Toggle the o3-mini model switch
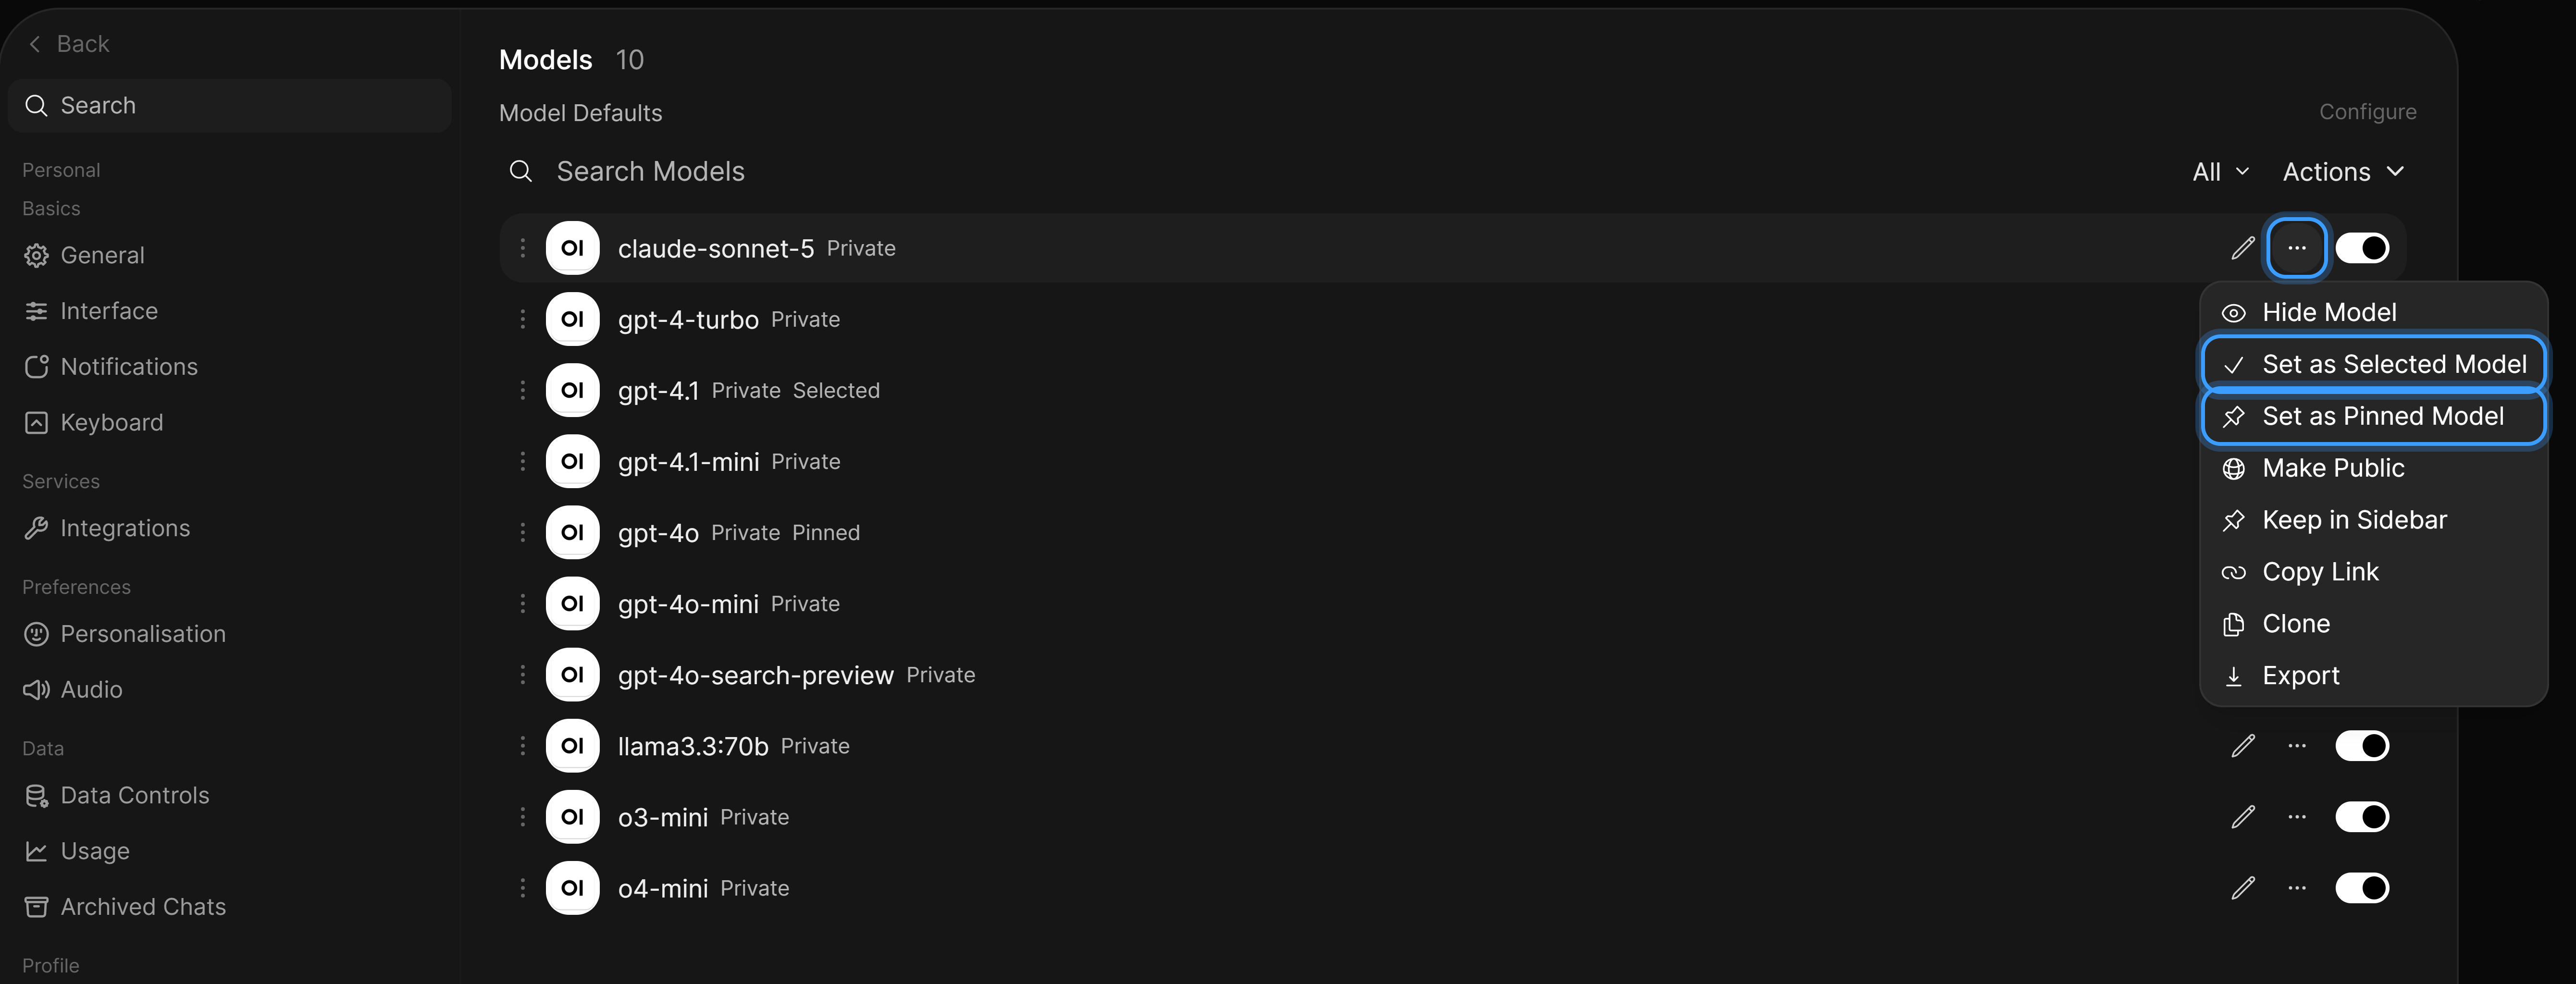 coord(2362,817)
